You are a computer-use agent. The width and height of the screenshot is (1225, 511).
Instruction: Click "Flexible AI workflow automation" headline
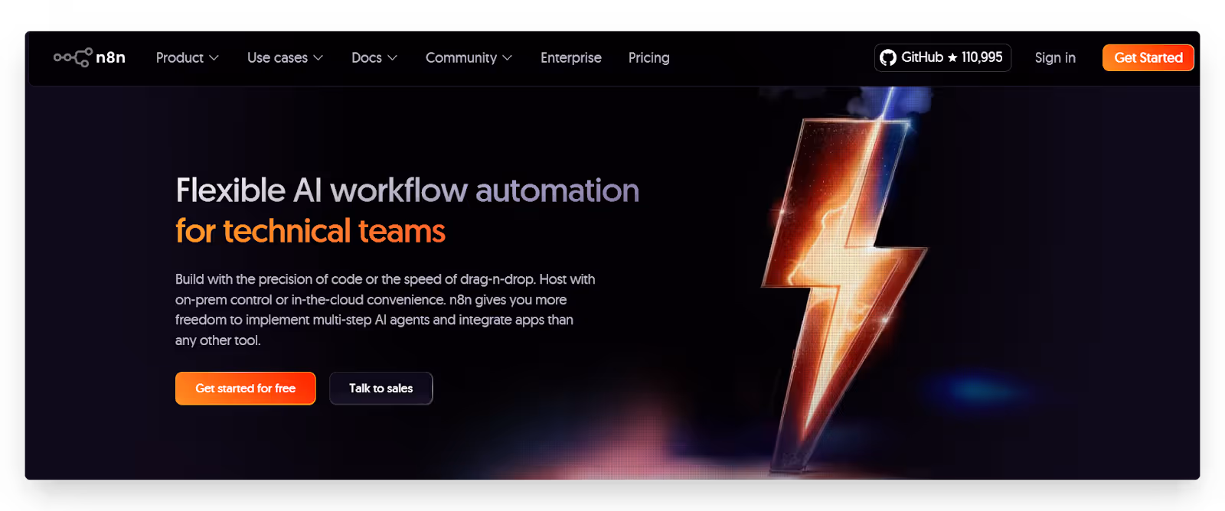407,190
